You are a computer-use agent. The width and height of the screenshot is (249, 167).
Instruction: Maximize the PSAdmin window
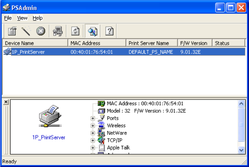(230, 7)
